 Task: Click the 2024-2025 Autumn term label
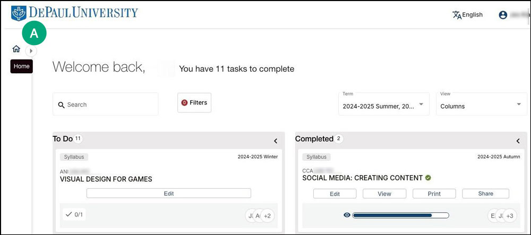pos(499,156)
